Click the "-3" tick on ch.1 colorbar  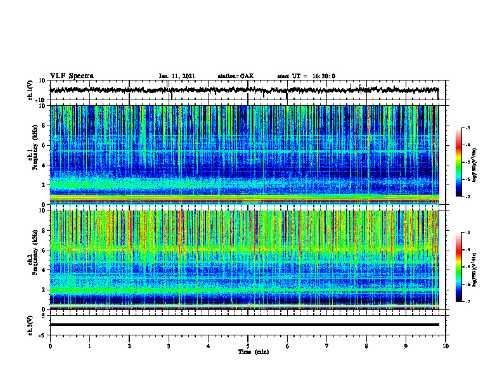pyautogui.click(x=468, y=127)
